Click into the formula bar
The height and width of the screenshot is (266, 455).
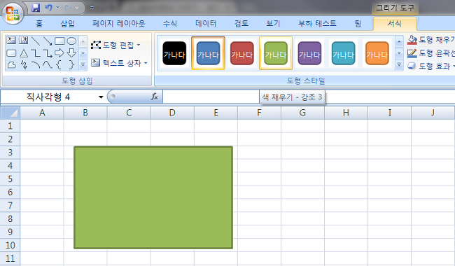[x=309, y=97]
